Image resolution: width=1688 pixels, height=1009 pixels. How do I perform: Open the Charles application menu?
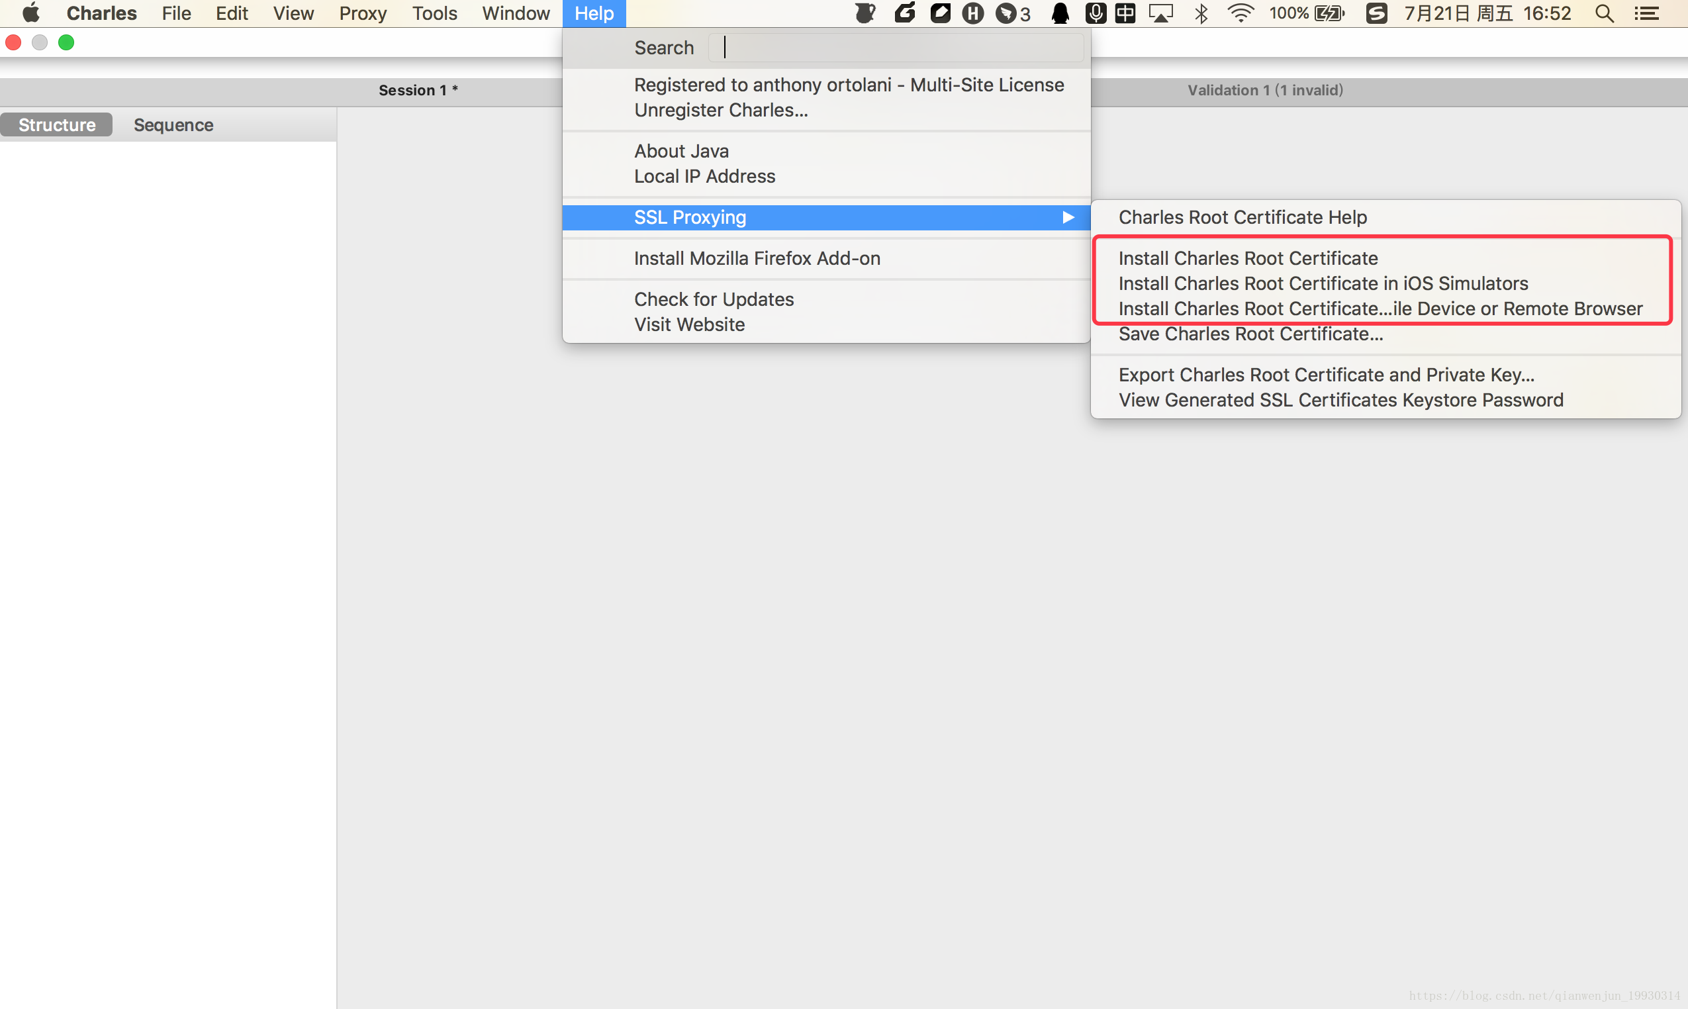(101, 13)
